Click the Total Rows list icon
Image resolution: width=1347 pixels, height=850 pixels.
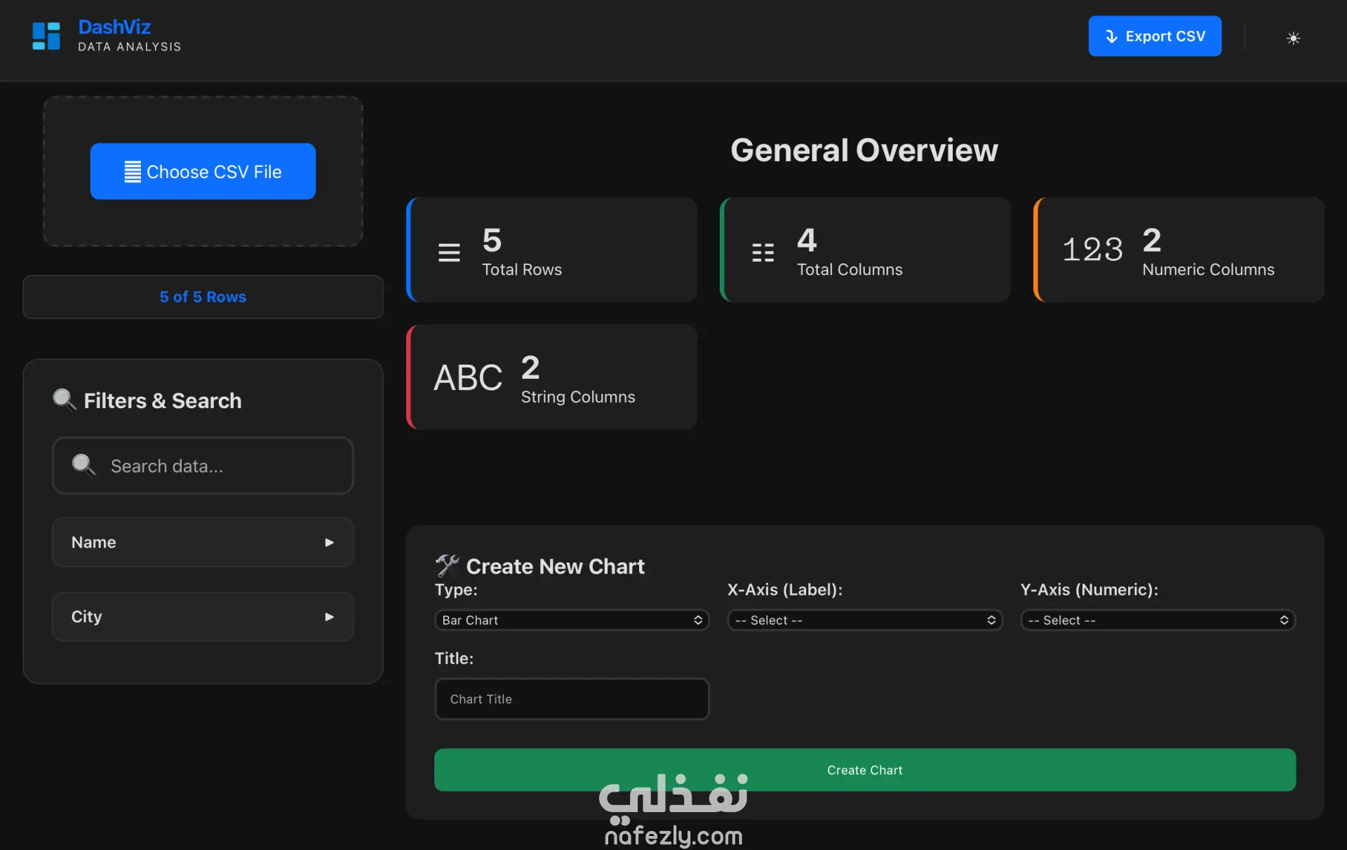pos(449,252)
